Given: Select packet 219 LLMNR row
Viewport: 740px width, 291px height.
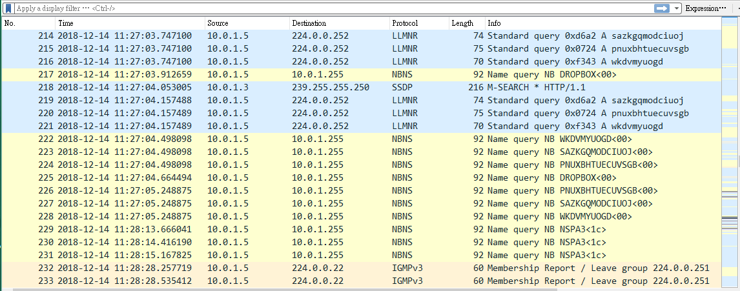Looking at the screenshot, I should [x=362, y=101].
